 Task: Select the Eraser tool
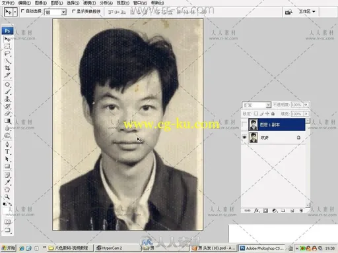point(7,113)
